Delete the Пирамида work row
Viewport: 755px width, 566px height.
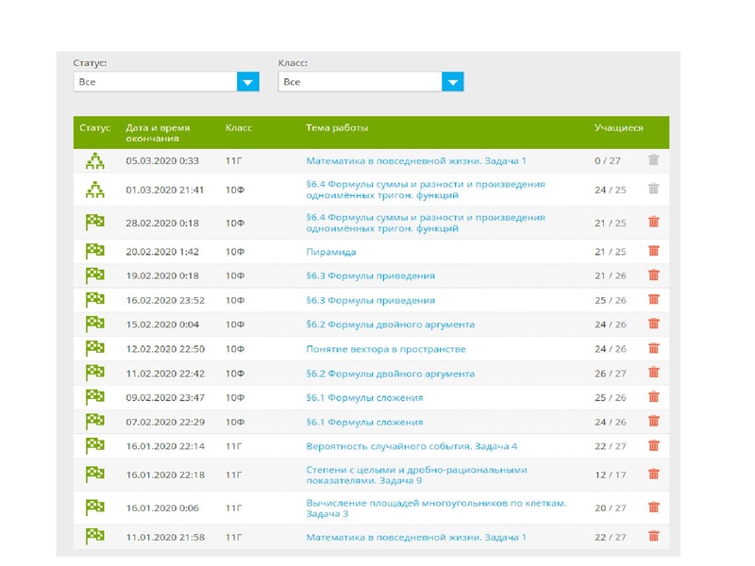(653, 251)
